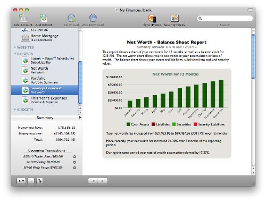Click the Savings Forecast report icon
266x201 pixels.
pos(26,90)
